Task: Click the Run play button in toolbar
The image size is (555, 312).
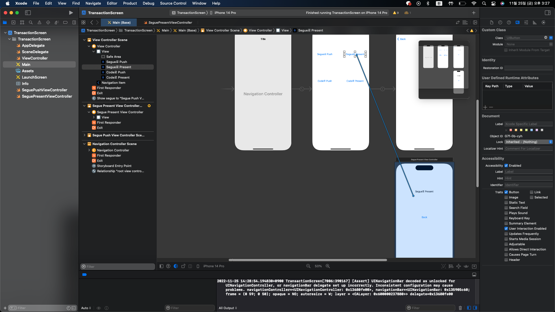Action: click(x=71, y=13)
